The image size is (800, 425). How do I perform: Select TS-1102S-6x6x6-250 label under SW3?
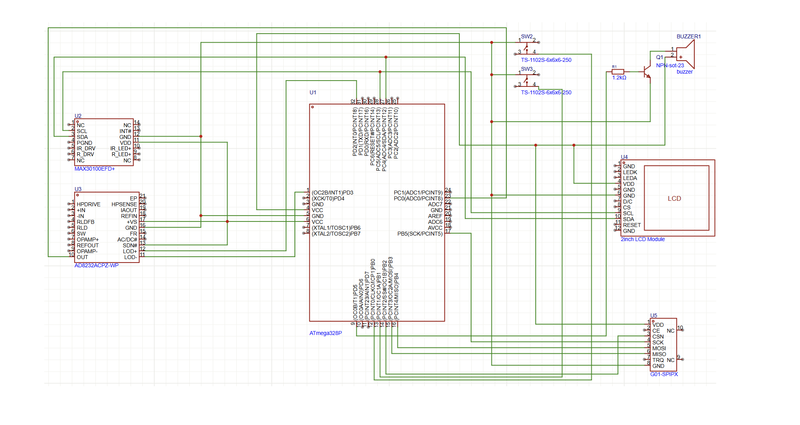pyautogui.click(x=546, y=92)
